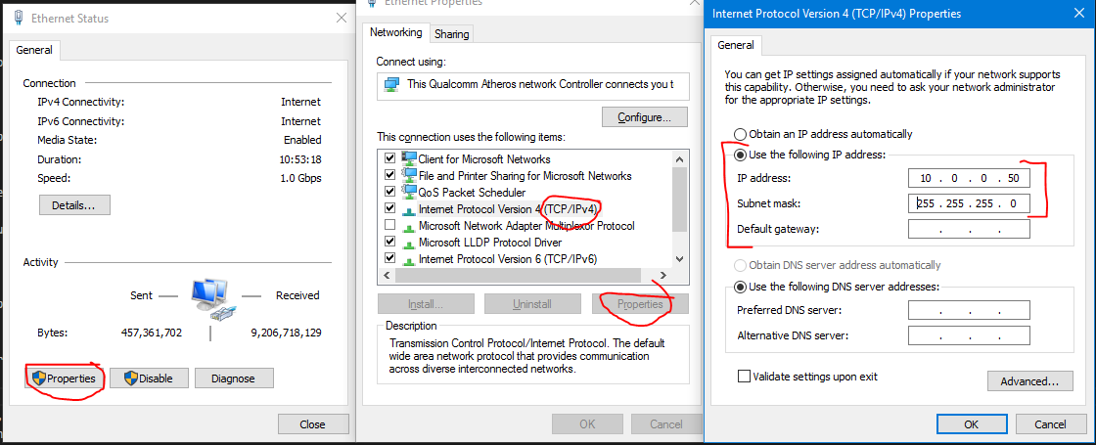Select the Client for Microsoft Networks icon
This screenshot has height=445, width=1096.
(x=409, y=158)
